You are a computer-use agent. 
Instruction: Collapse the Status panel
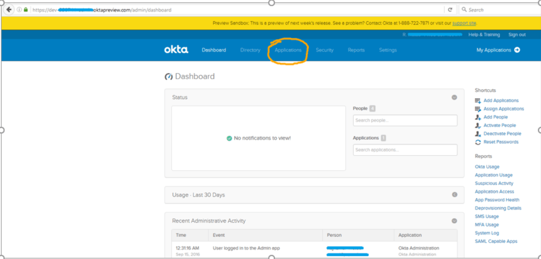pyautogui.click(x=454, y=97)
